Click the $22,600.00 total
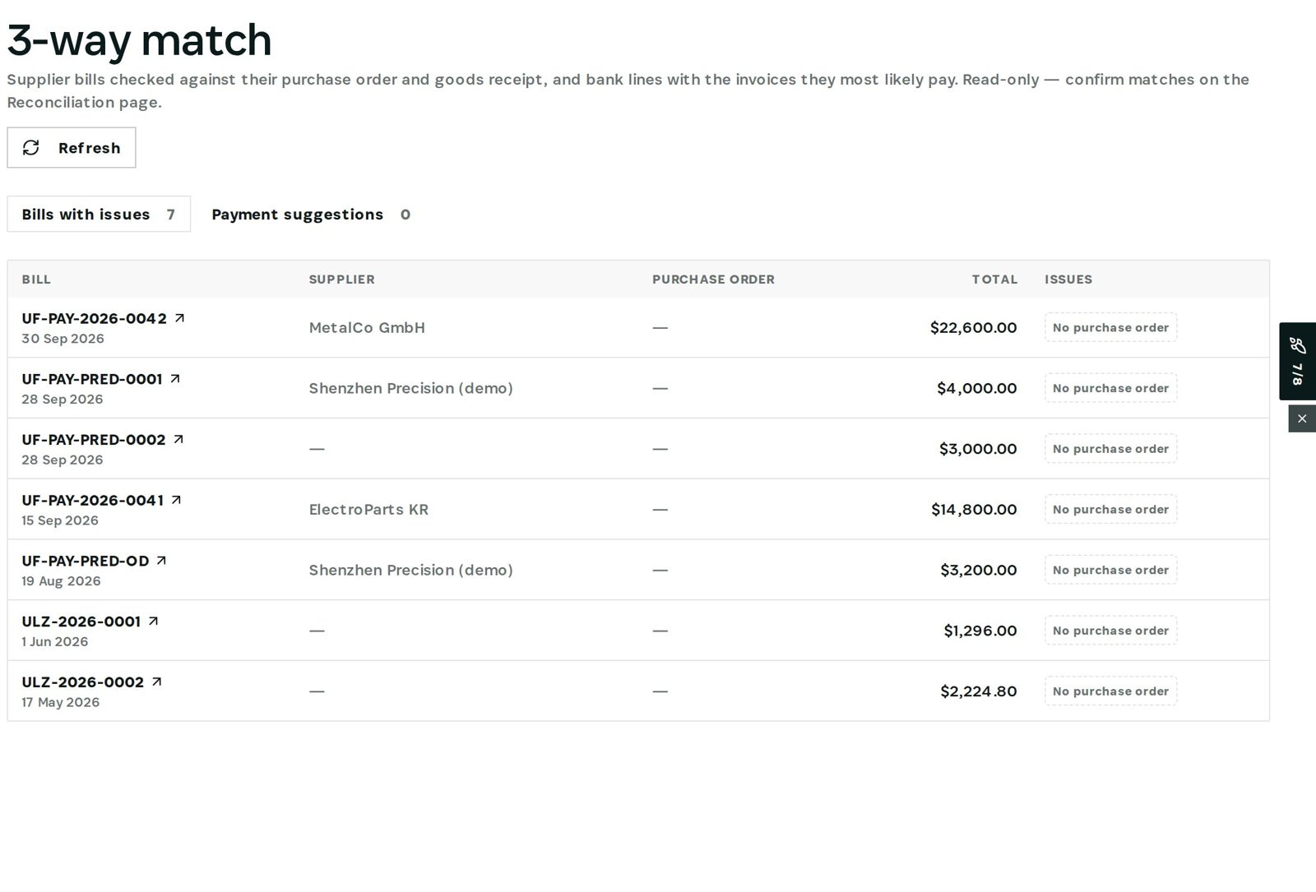This screenshot has width=1316, height=892. [973, 327]
